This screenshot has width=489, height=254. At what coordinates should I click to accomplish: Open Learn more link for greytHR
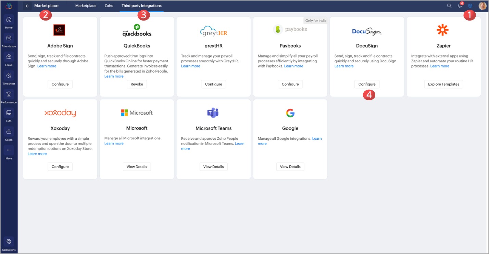191,66
